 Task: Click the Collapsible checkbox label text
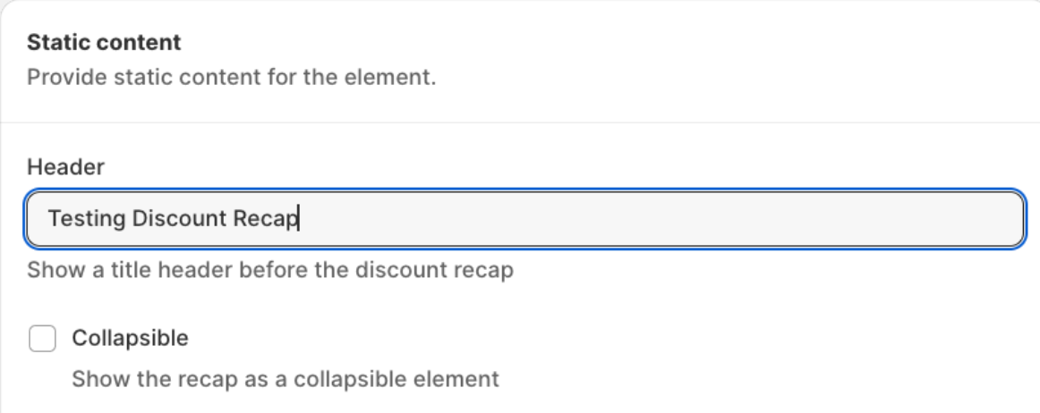click(130, 339)
